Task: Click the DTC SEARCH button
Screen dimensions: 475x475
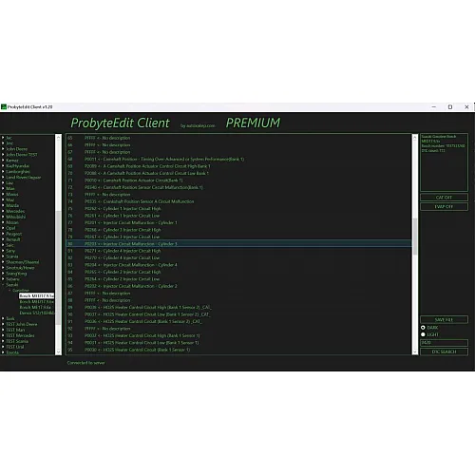Action: (x=444, y=351)
